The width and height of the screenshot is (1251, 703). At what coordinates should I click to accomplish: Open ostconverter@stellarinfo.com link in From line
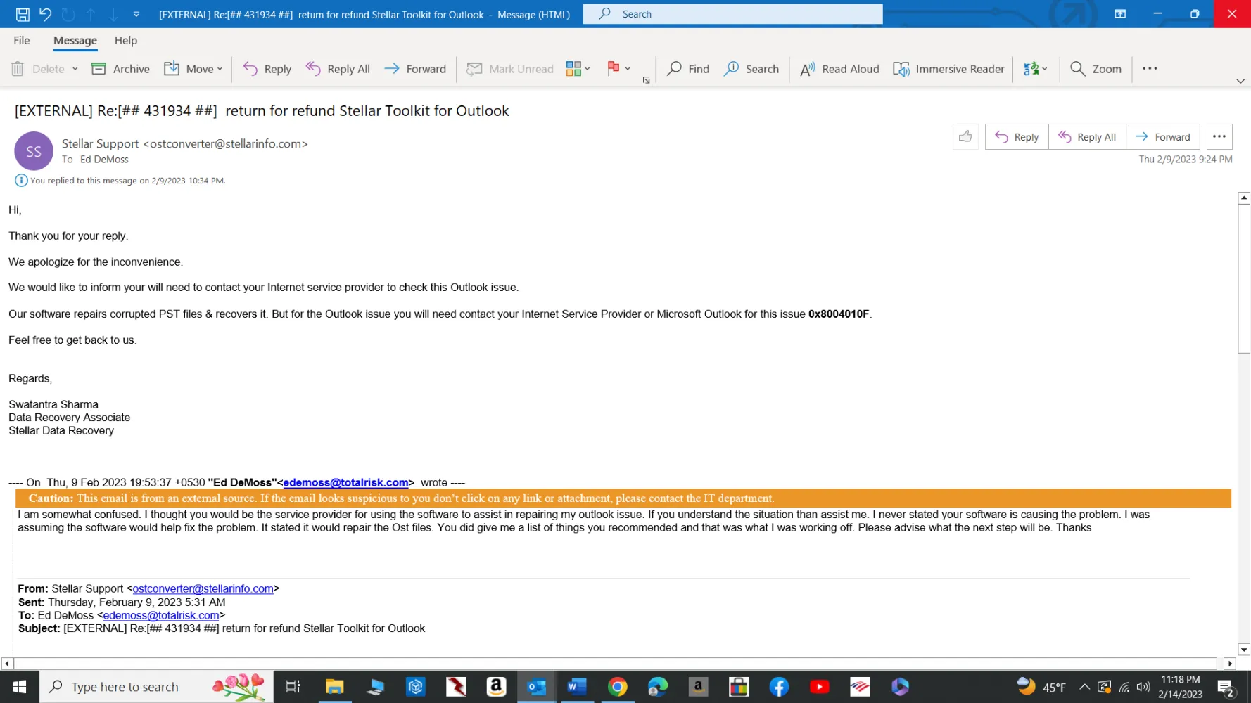[x=203, y=588]
